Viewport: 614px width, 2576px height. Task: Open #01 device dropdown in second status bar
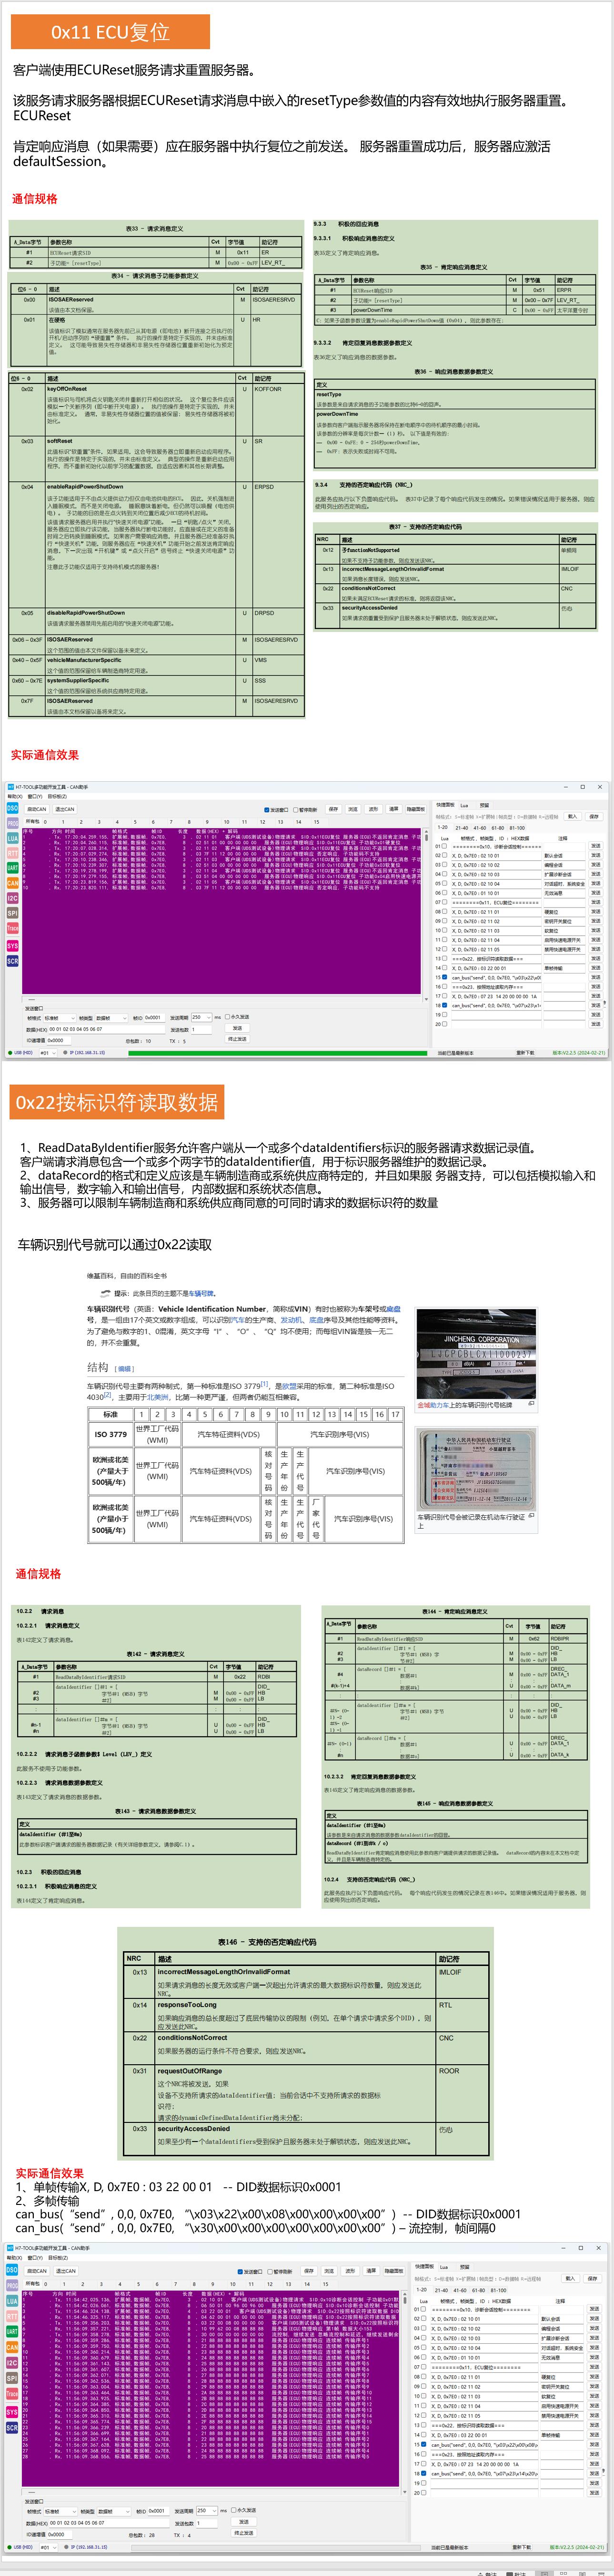[x=48, y=2548]
